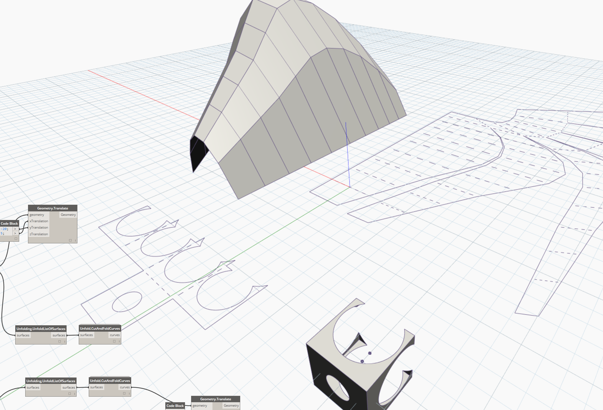The image size is (603, 410).
Task: Toggle preview square on upper CutAndFoldCurves node
Action: pyautogui.click(x=114, y=341)
